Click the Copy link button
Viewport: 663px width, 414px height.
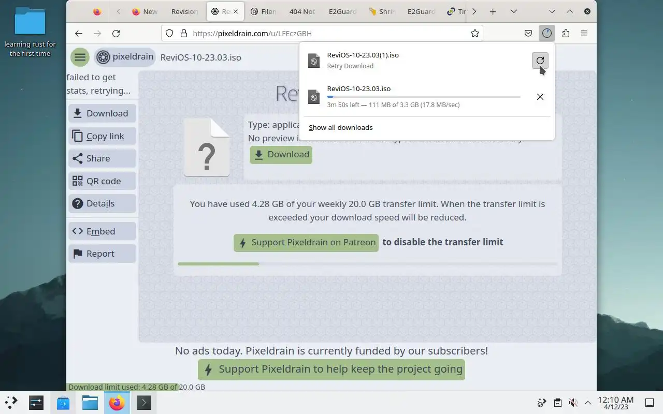pos(102,136)
